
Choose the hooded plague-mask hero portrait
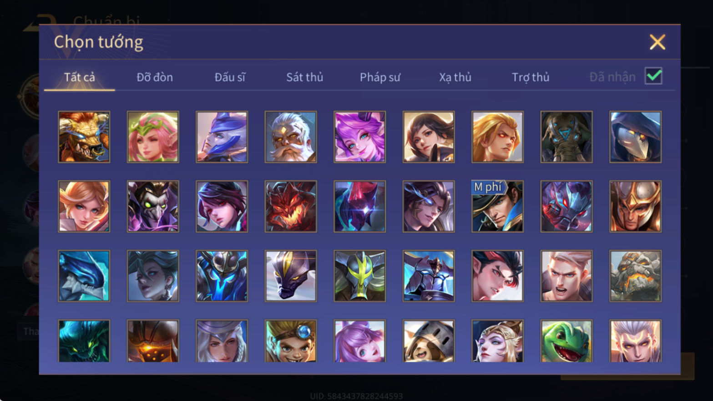pos(635,137)
